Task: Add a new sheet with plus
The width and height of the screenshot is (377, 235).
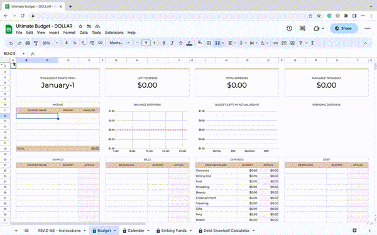Action: pos(16,231)
